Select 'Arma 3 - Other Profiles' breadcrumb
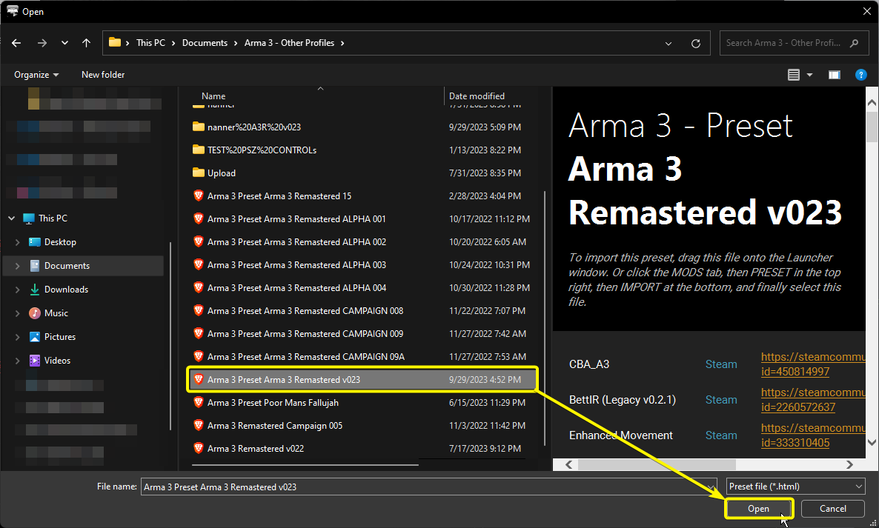This screenshot has height=528, width=879. click(x=289, y=42)
